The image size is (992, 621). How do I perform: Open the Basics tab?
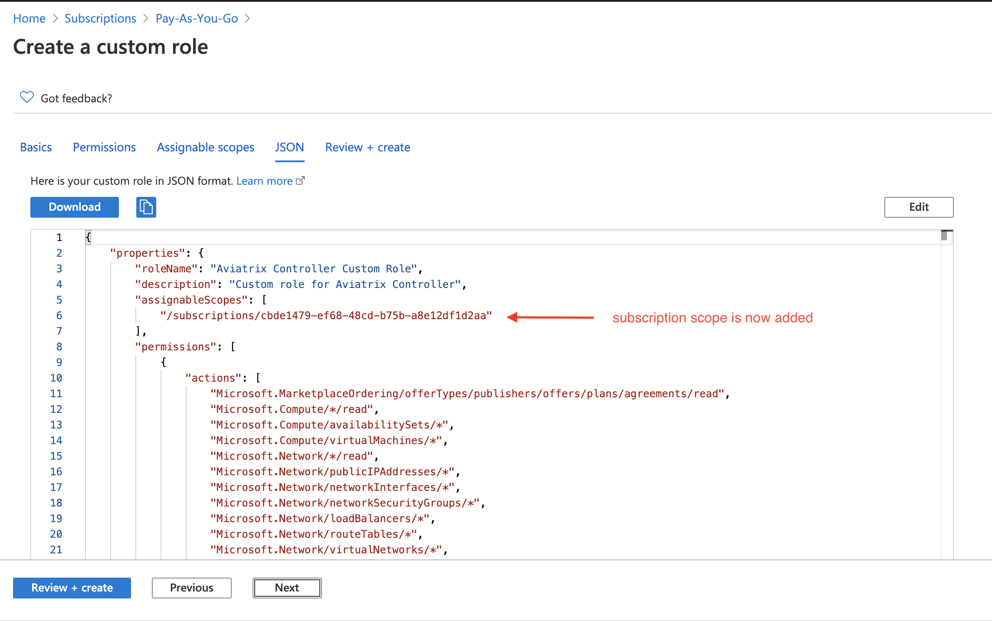coord(36,147)
